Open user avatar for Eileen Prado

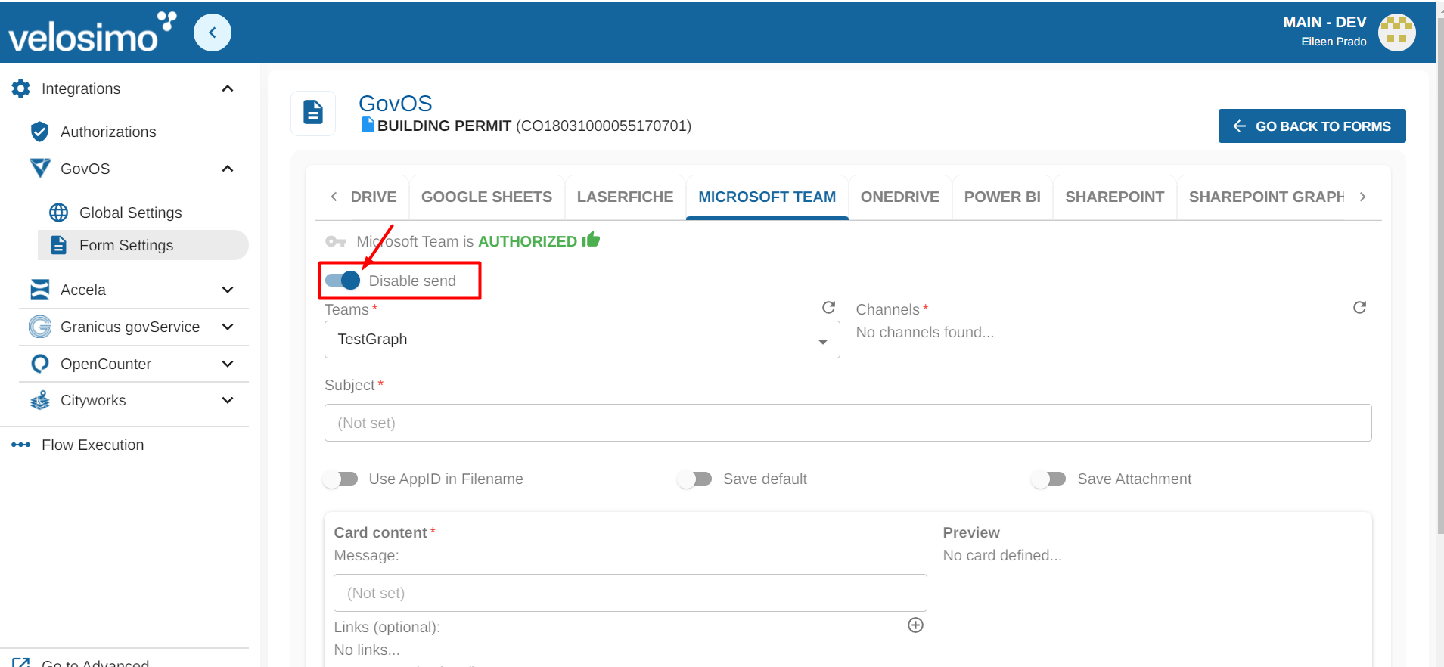pos(1396,33)
